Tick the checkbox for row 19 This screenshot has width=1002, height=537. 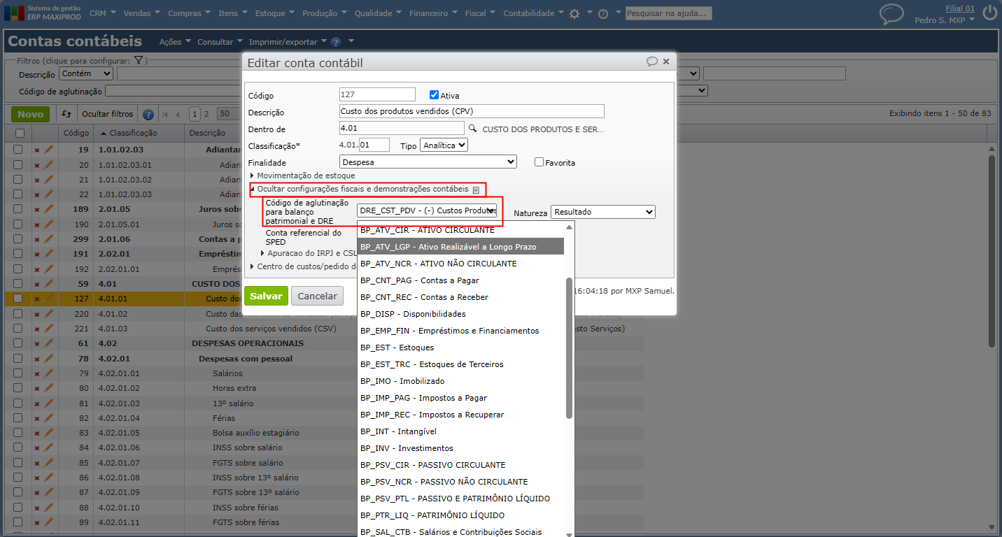[18, 149]
